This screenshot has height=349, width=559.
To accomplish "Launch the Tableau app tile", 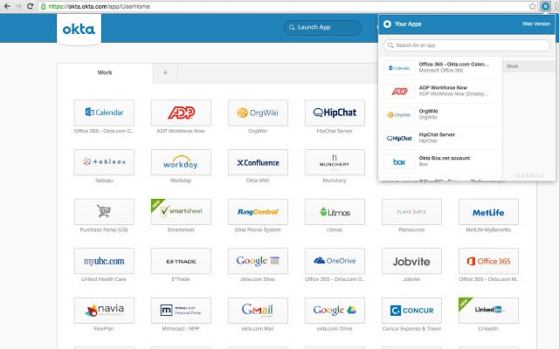I will point(104,162).
